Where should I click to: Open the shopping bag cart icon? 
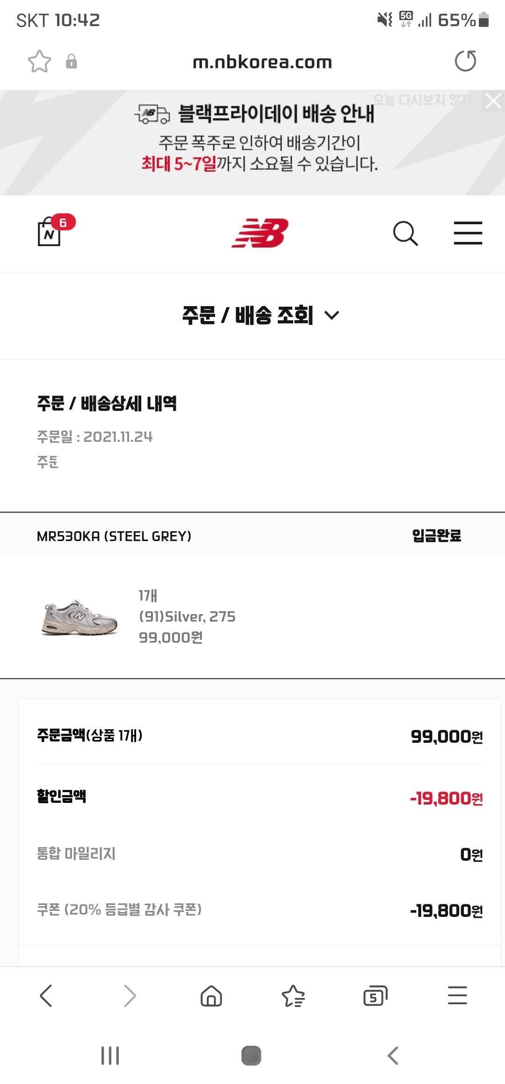50,232
